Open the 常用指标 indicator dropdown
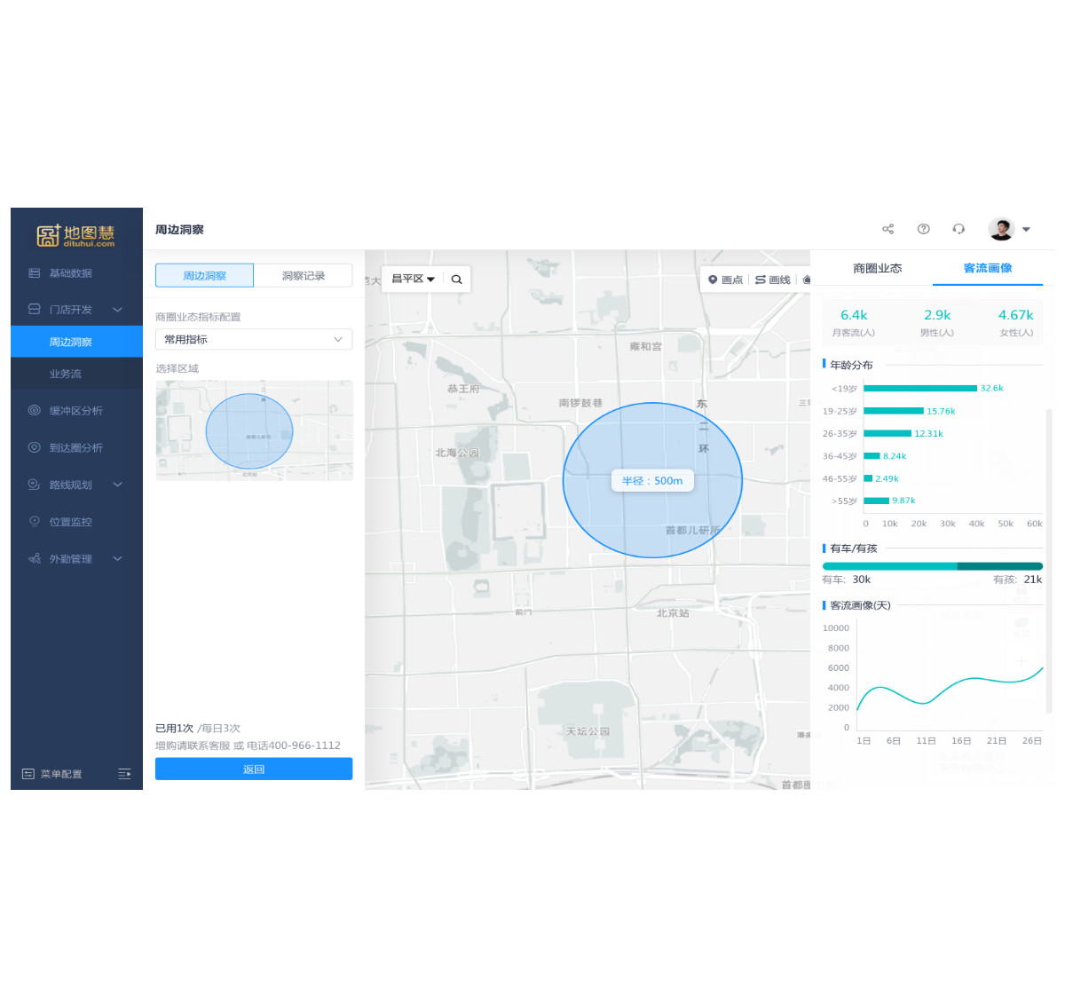 [254, 339]
